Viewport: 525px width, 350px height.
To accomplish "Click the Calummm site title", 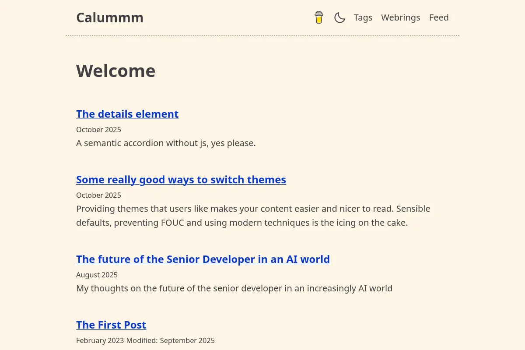I will point(110,17).
